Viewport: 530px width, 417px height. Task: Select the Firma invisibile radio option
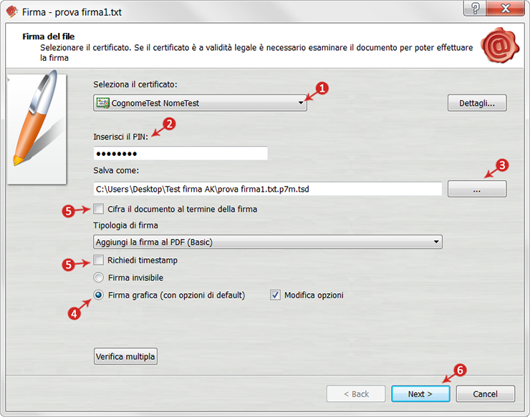98,278
